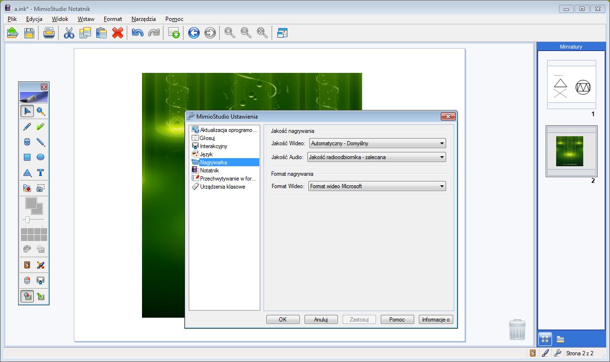Select the Zoom tool in the tool palette
The height and width of the screenshot is (362, 610).
[41, 111]
